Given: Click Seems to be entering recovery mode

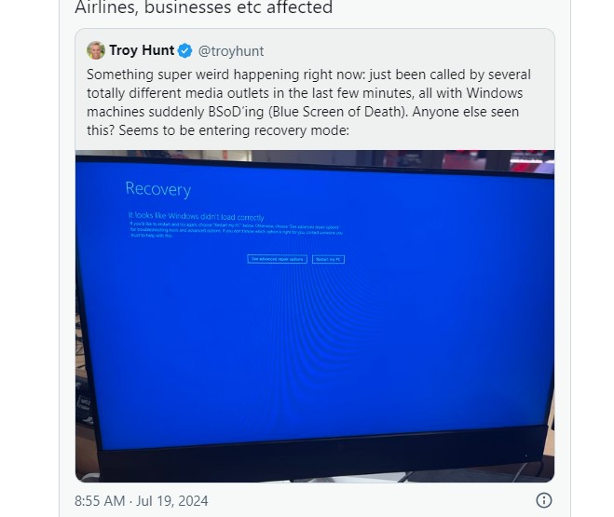Looking at the screenshot, I should click(x=234, y=130).
